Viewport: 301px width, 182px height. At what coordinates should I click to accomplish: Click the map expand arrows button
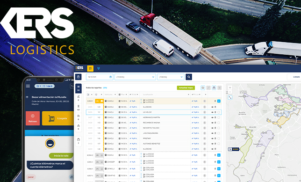pyautogui.click(x=230, y=98)
